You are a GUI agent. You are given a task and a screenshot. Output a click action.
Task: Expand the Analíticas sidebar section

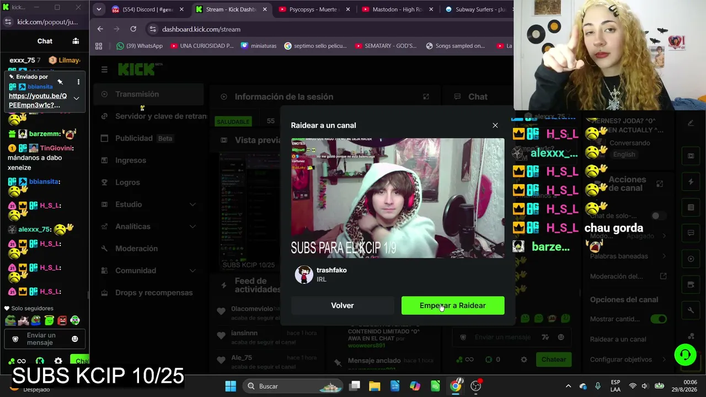(x=149, y=227)
